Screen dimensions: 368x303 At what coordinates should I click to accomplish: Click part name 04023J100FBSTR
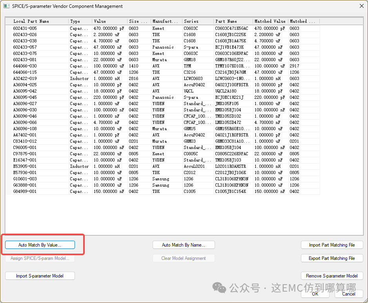[231, 85]
